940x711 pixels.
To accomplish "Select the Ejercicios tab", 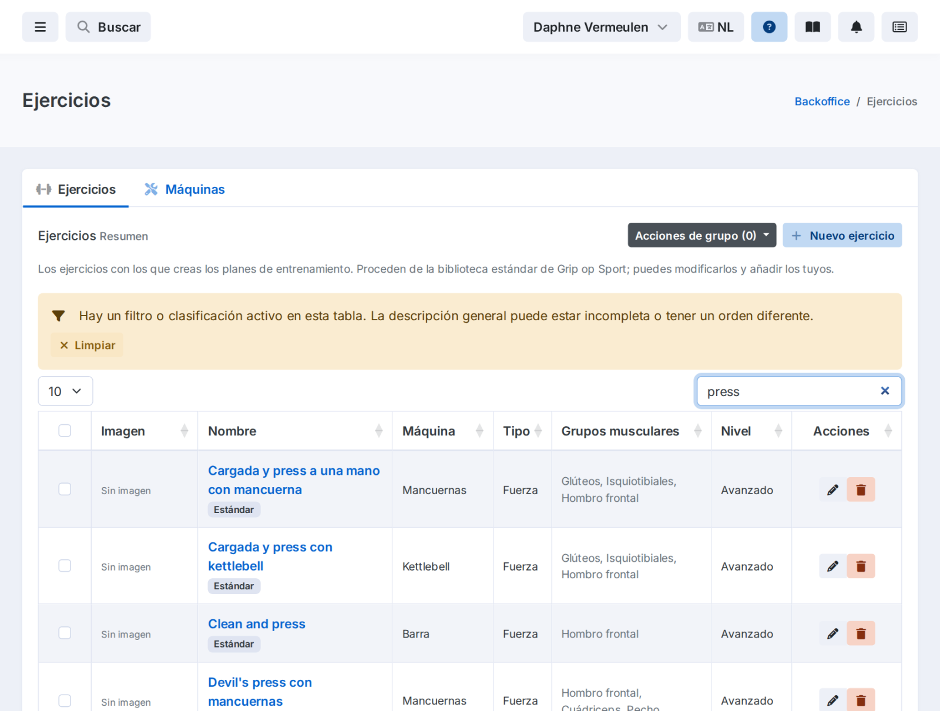I will tap(76, 189).
